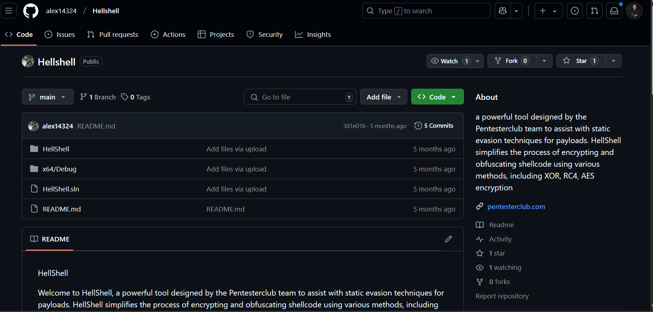
Task: Focus the Go to file search field
Action: (x=300, y=97)
